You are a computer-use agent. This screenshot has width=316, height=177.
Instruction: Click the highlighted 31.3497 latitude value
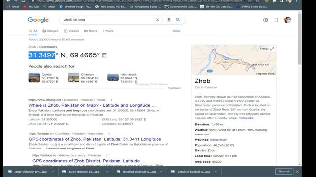pos(41,55)
